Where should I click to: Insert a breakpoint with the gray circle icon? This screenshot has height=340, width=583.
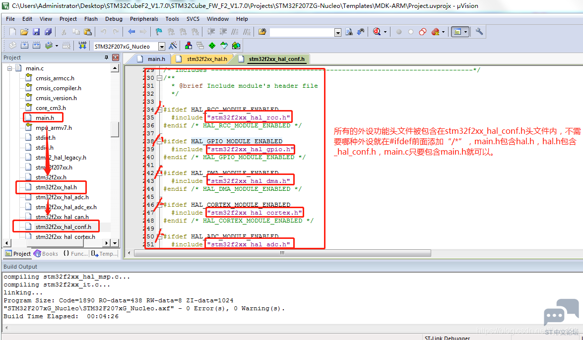tap(399, 32)
